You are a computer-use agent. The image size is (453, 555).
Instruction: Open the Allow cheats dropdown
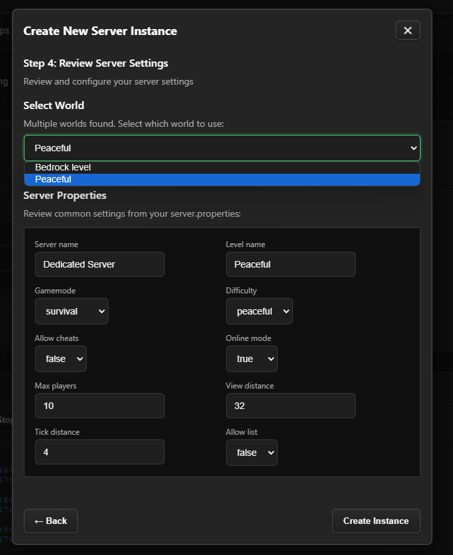[60, 359]
